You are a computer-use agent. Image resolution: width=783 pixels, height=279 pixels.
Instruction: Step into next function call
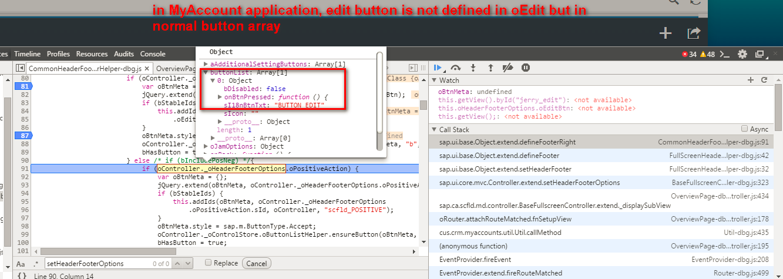[x=473, y=68]
